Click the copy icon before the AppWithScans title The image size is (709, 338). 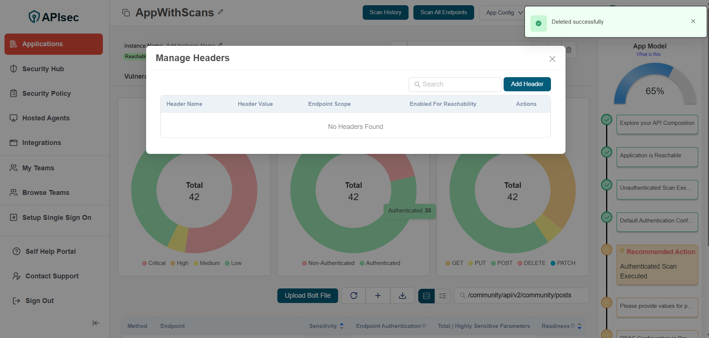[x=126, y=13]
